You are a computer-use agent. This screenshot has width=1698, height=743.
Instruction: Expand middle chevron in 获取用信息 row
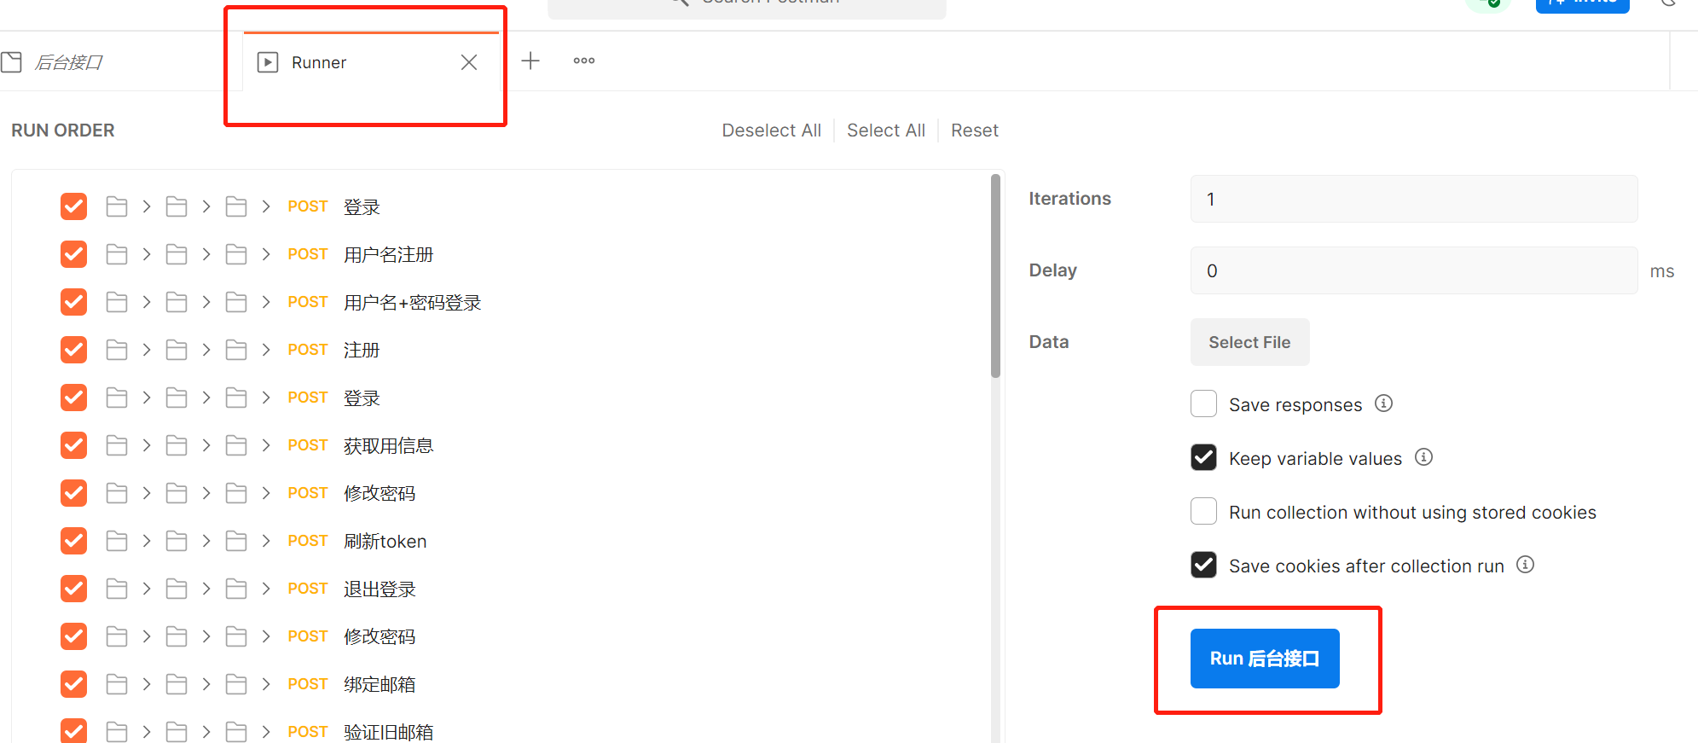[206, 445]
